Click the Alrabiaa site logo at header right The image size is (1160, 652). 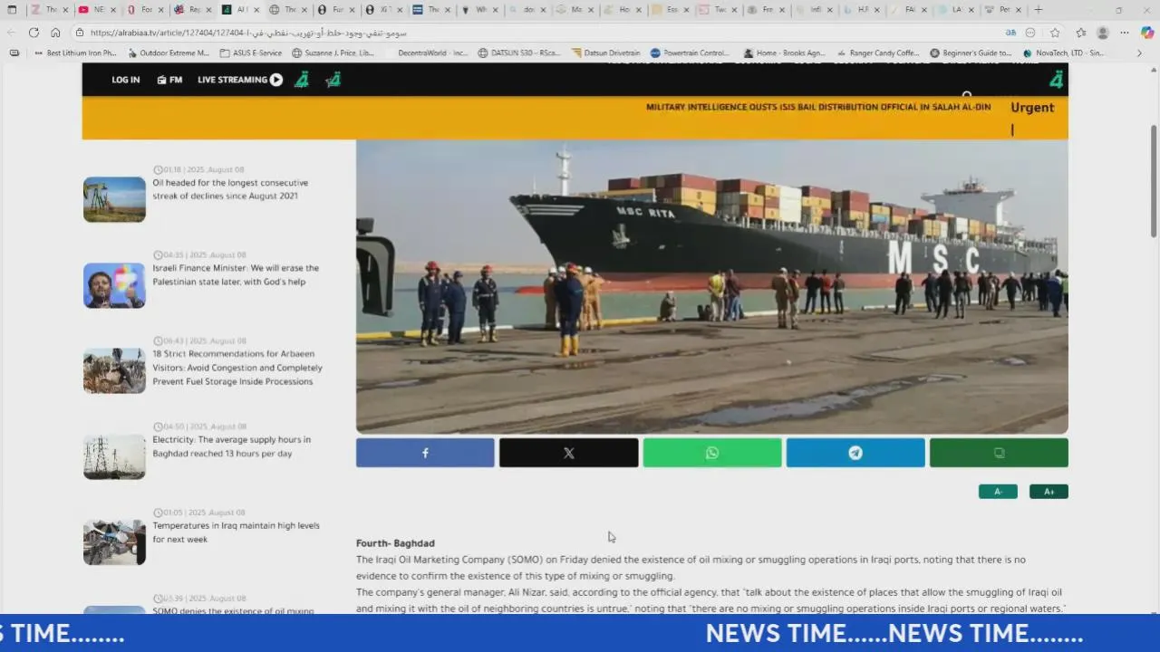(1056, 80)
